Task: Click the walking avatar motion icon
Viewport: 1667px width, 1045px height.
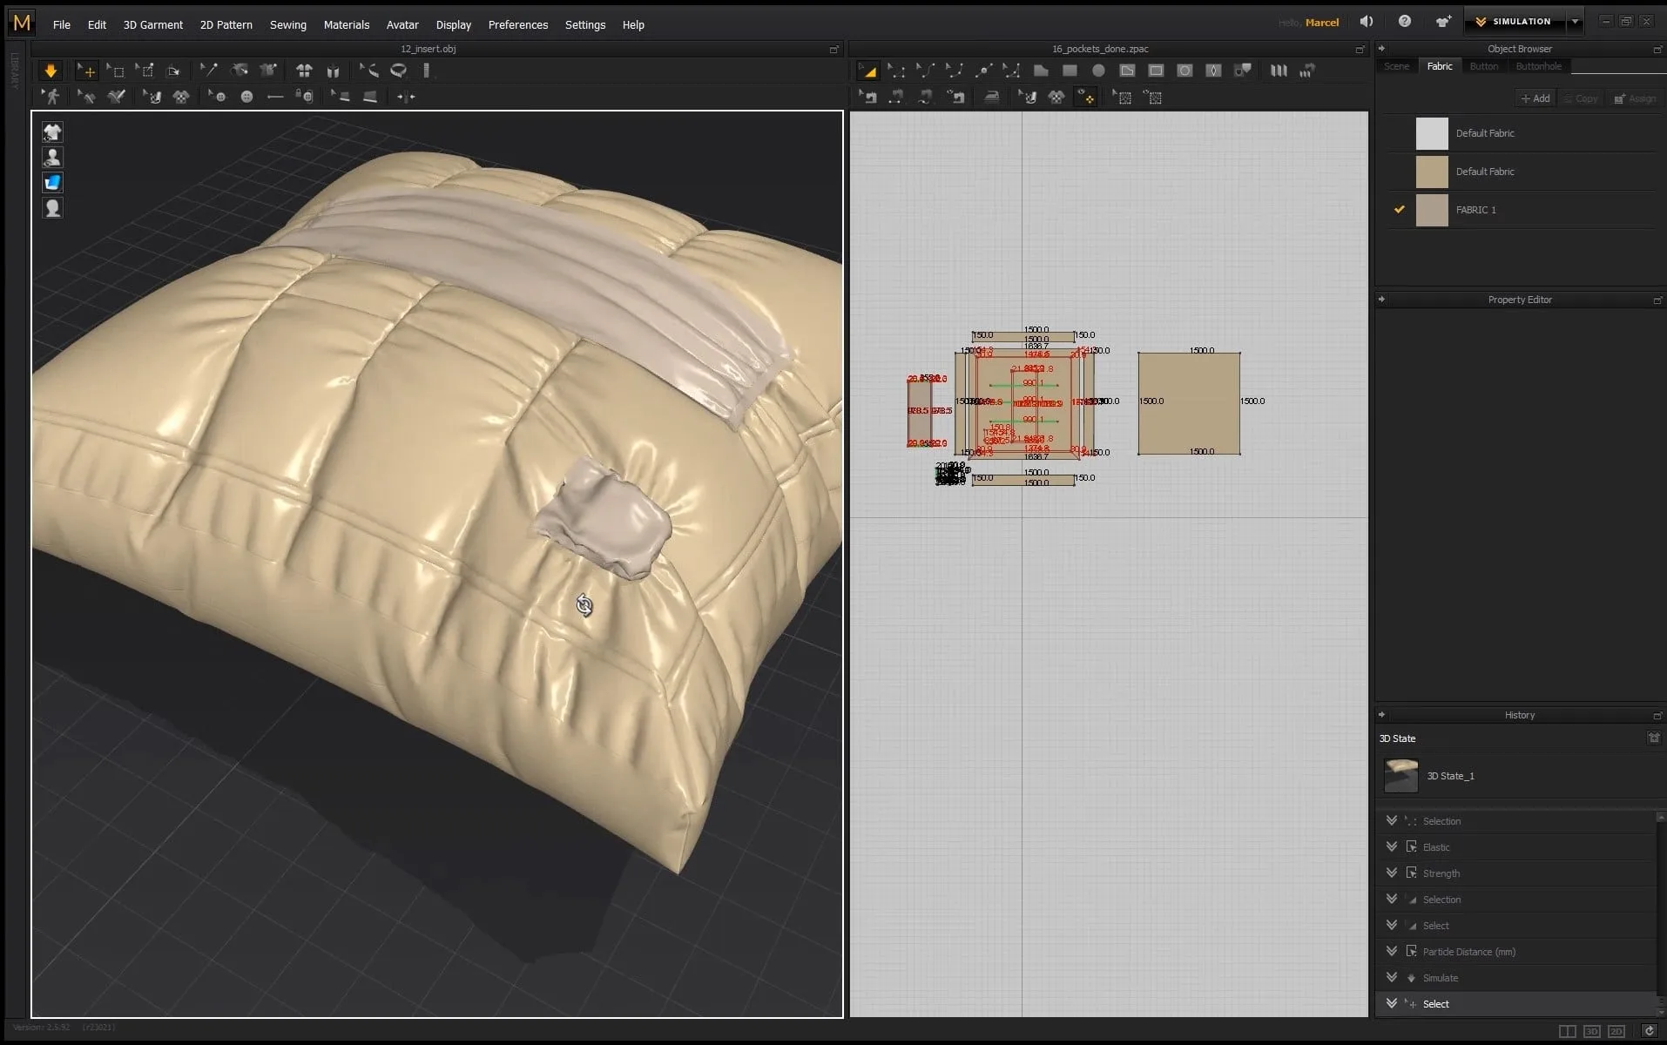Action: [x=51, y=97]
